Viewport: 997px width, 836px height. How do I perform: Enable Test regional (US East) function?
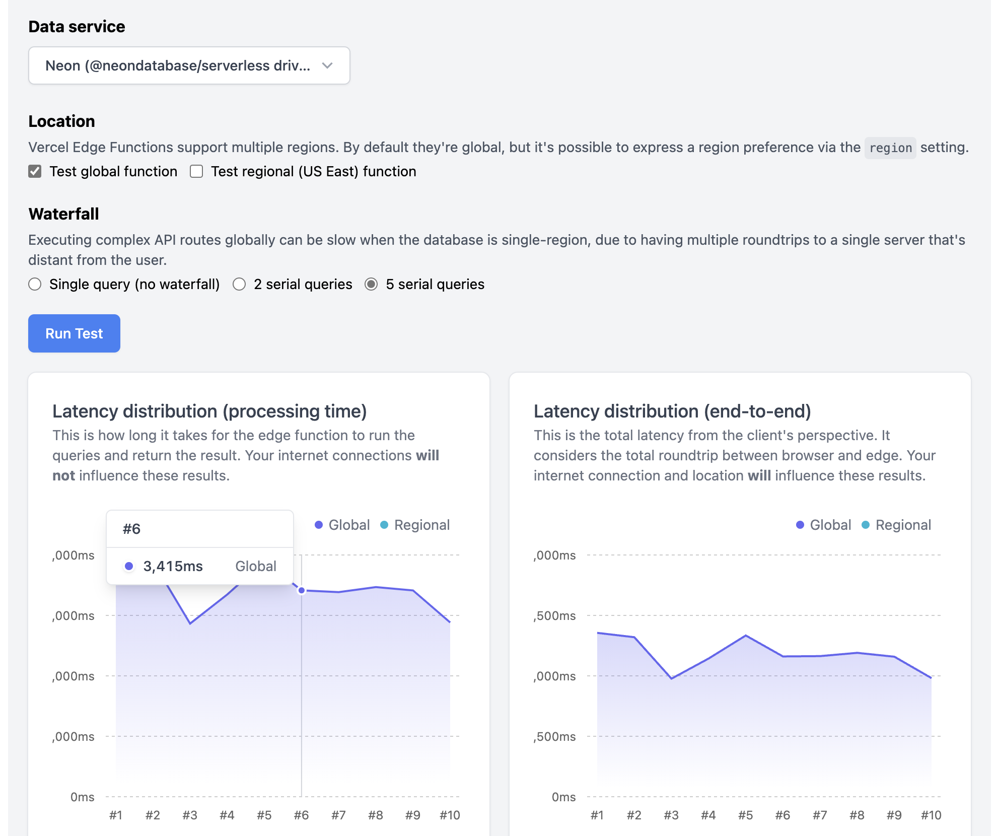click(196, 172)
